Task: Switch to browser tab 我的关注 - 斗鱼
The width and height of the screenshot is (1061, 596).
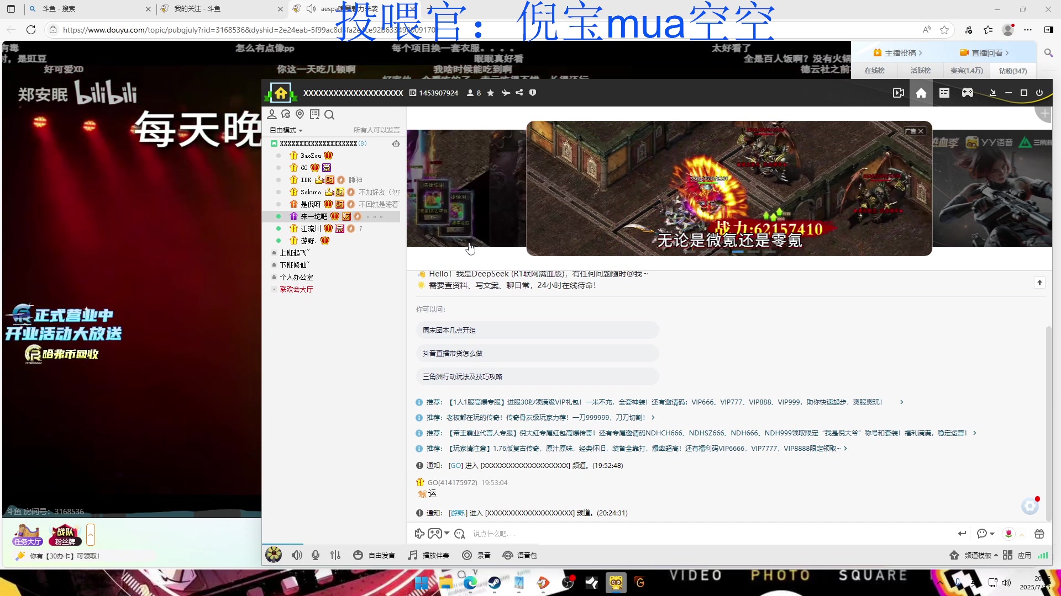Action: [222, 9]
